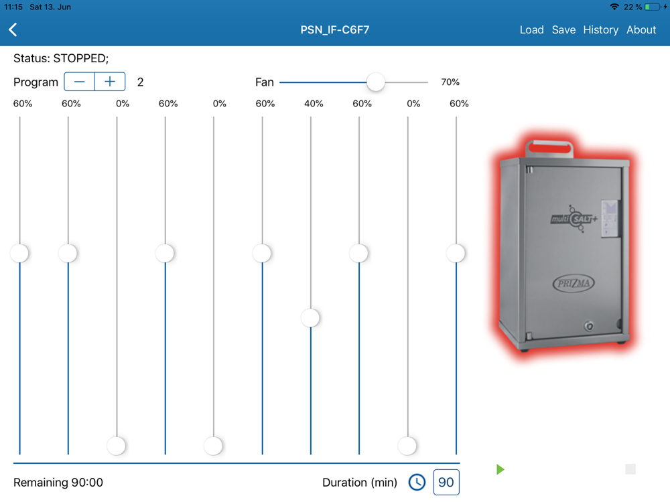Click the third slider knob at 0%
The width and height of the screenshot is (670, 502).
tap(116, 446)
